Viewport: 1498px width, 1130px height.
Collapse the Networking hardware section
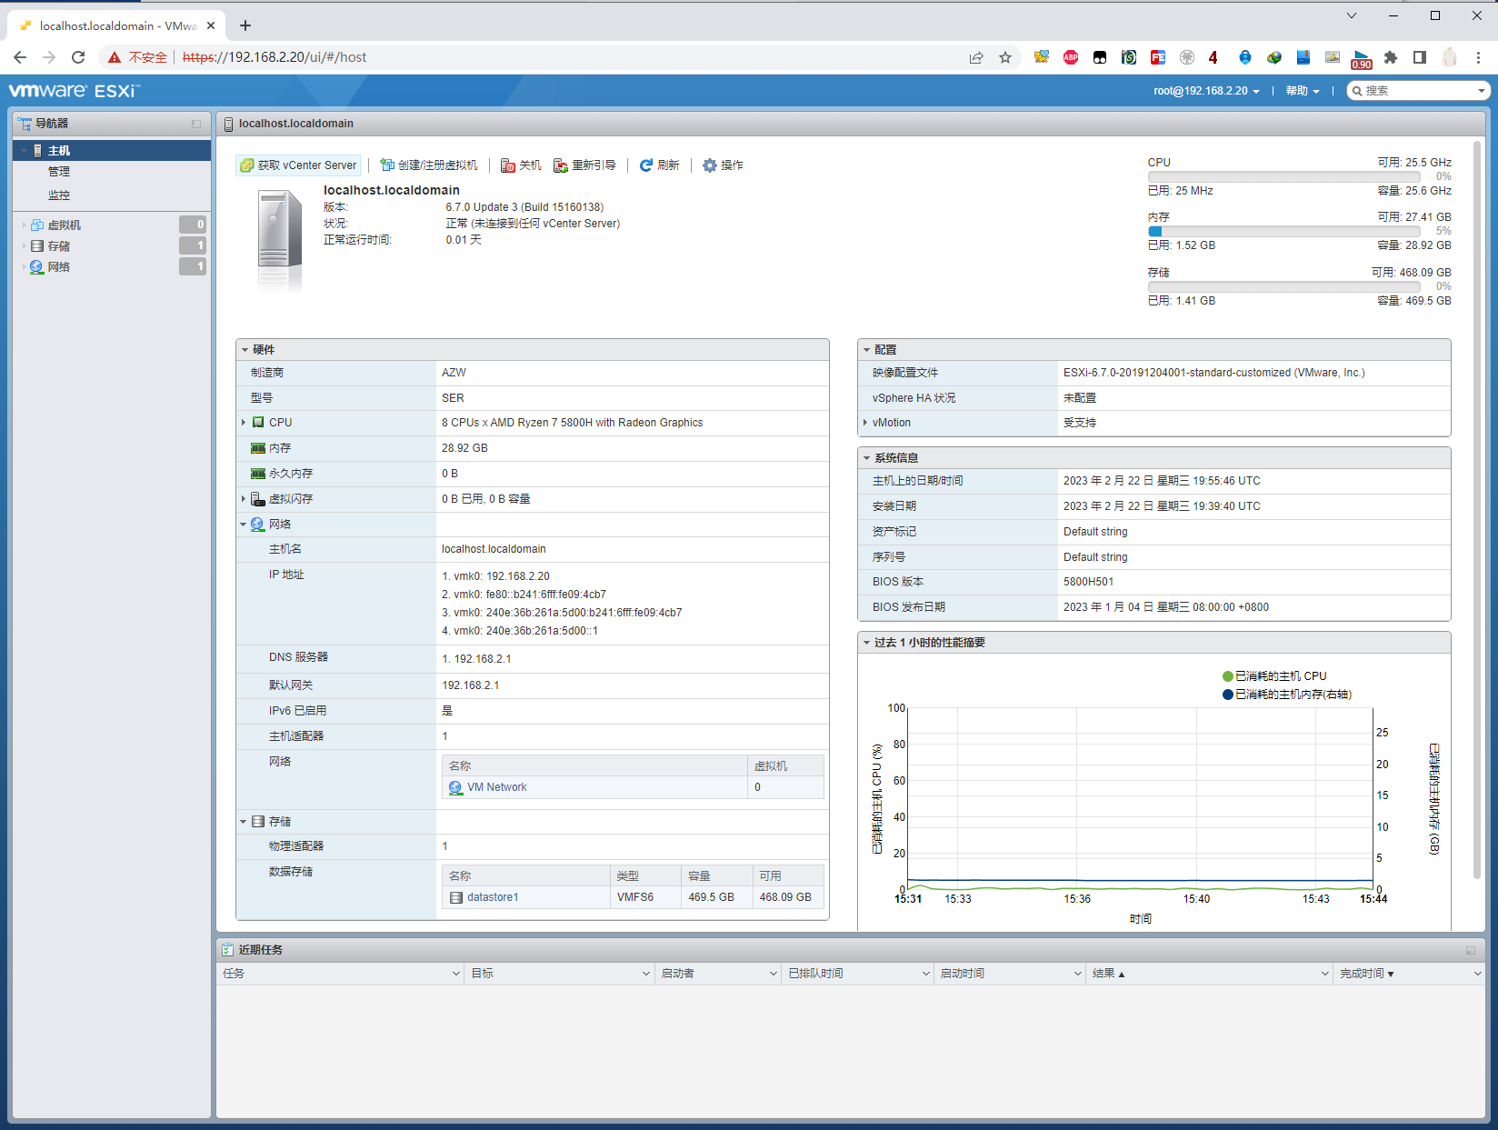(x=244, y=525)
